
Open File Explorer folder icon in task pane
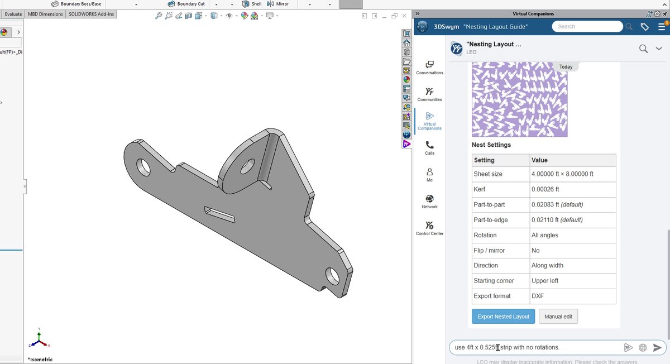(x=407, y=61)
